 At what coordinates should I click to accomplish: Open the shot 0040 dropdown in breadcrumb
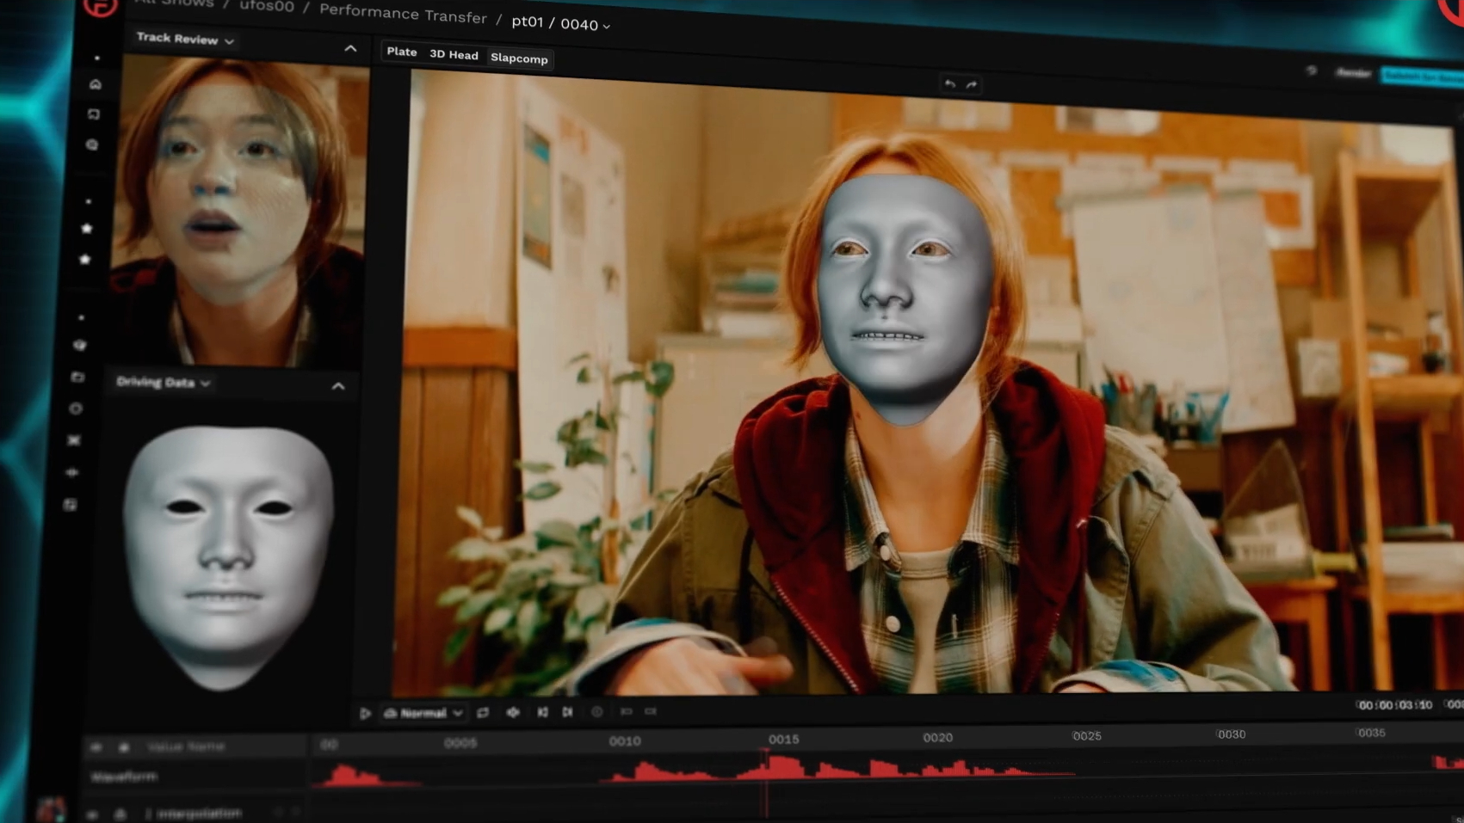coord(608,25)
